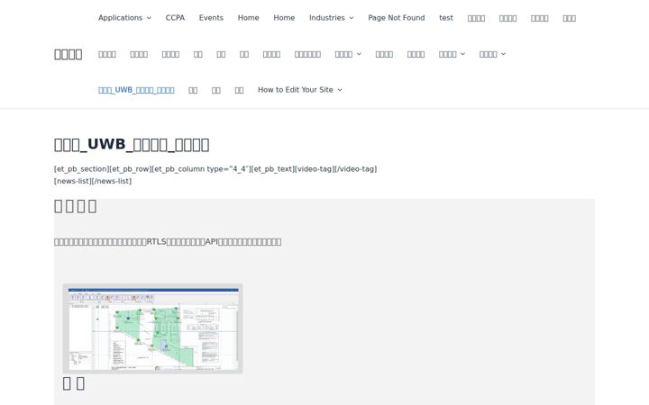Expand the chevron beside Applications

coord(149,18)
